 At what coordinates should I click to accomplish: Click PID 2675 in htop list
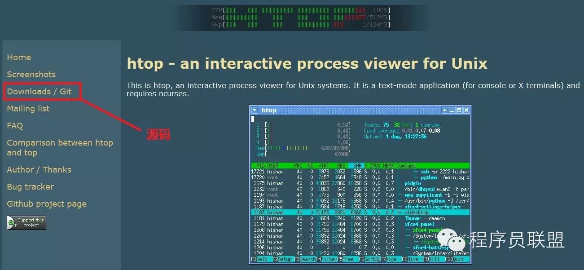click(259, 183)
